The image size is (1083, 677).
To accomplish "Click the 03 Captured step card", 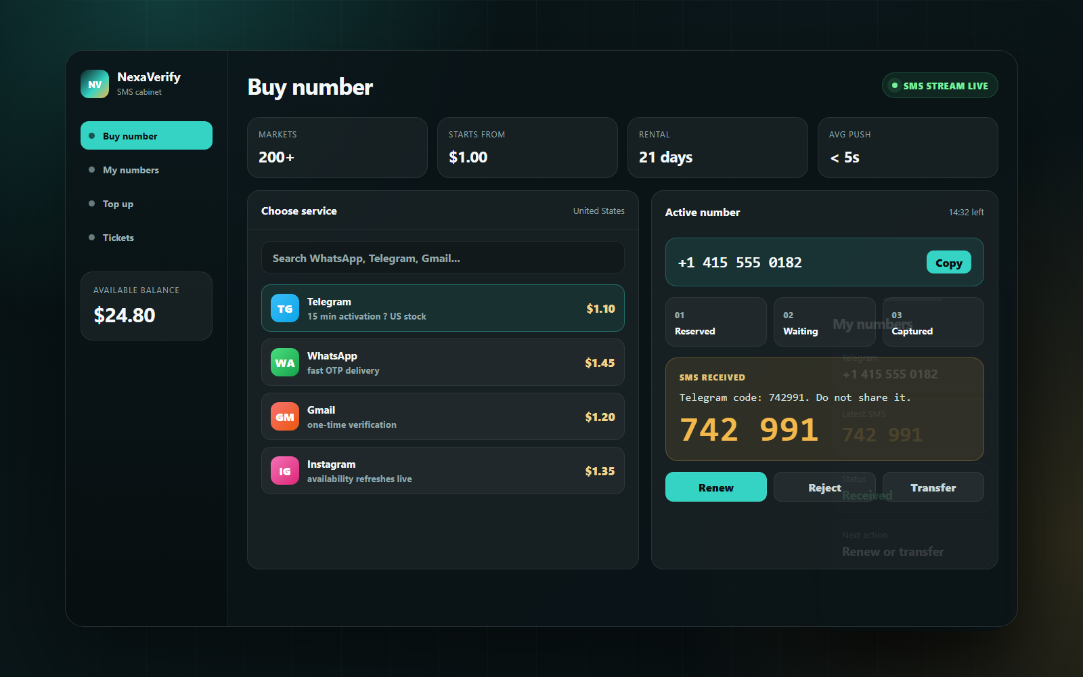I will click(933, 322).
